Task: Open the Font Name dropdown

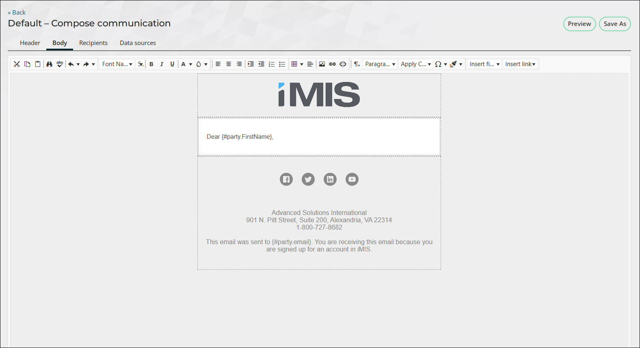Action: point(117,64)
